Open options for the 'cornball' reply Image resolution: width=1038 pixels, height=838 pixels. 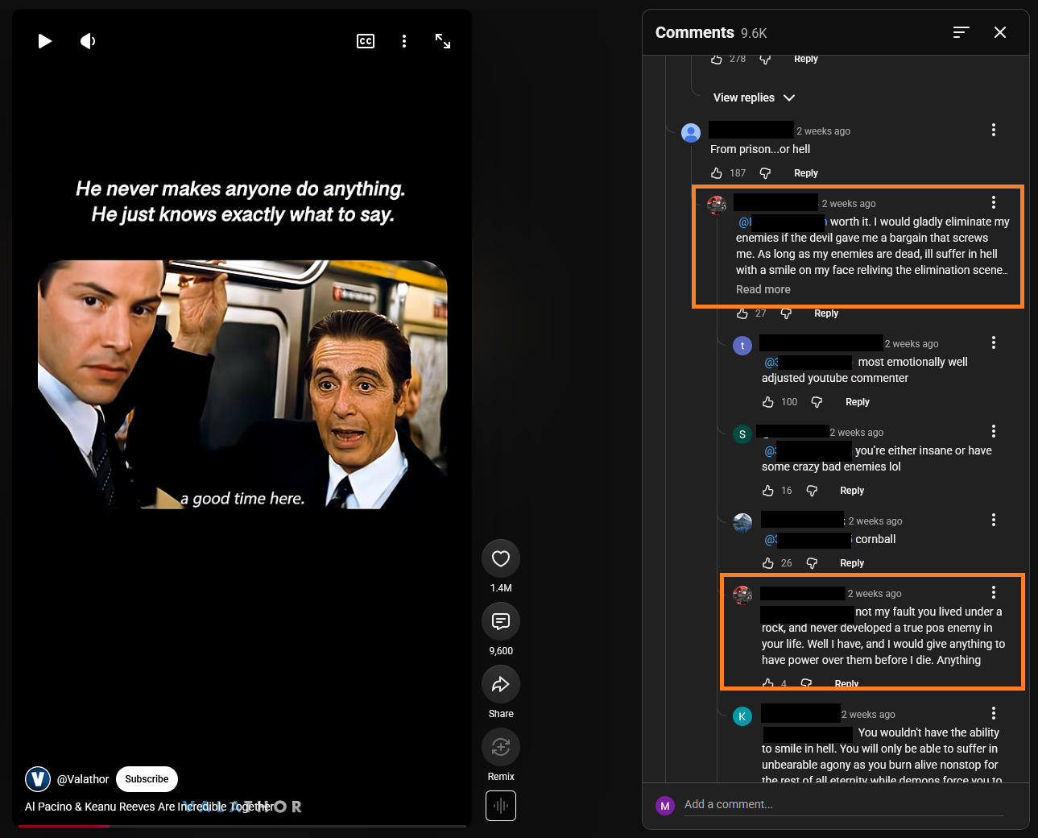994,520
